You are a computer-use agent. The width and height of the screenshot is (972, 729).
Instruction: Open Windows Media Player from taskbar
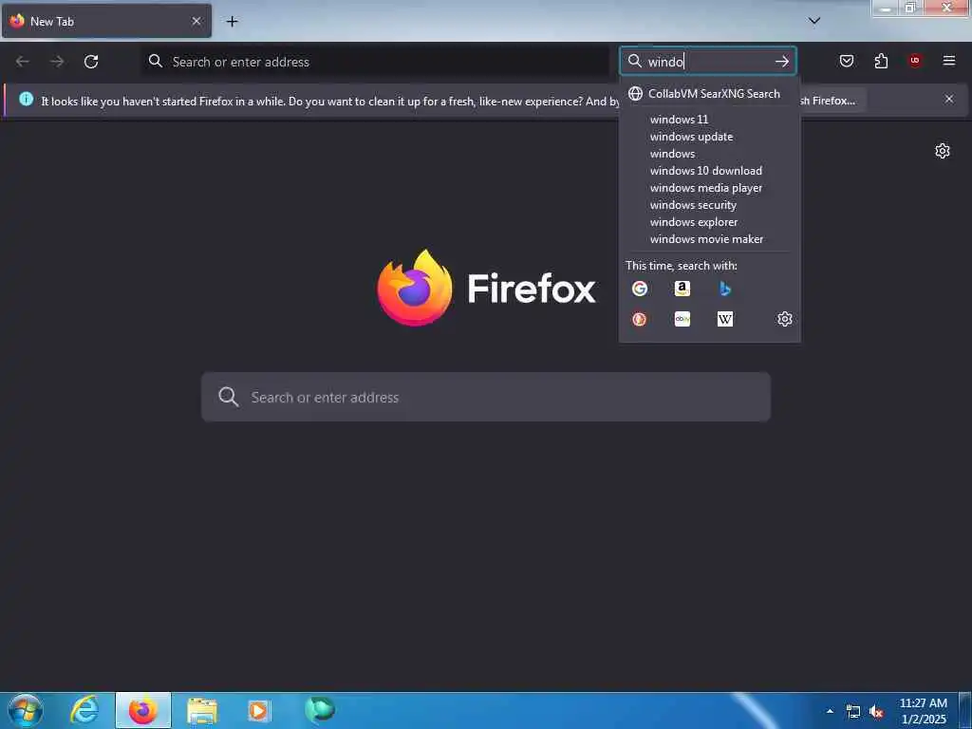coord(259,710)
